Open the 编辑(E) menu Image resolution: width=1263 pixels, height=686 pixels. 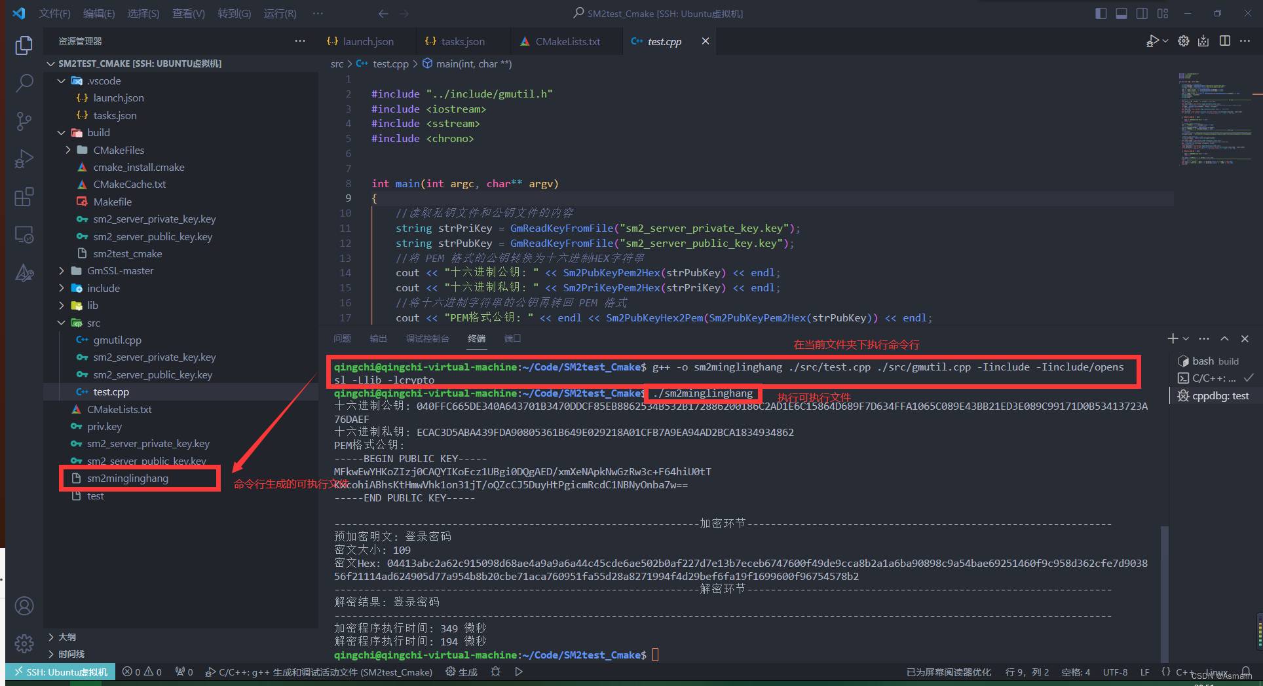click(99, 13)
